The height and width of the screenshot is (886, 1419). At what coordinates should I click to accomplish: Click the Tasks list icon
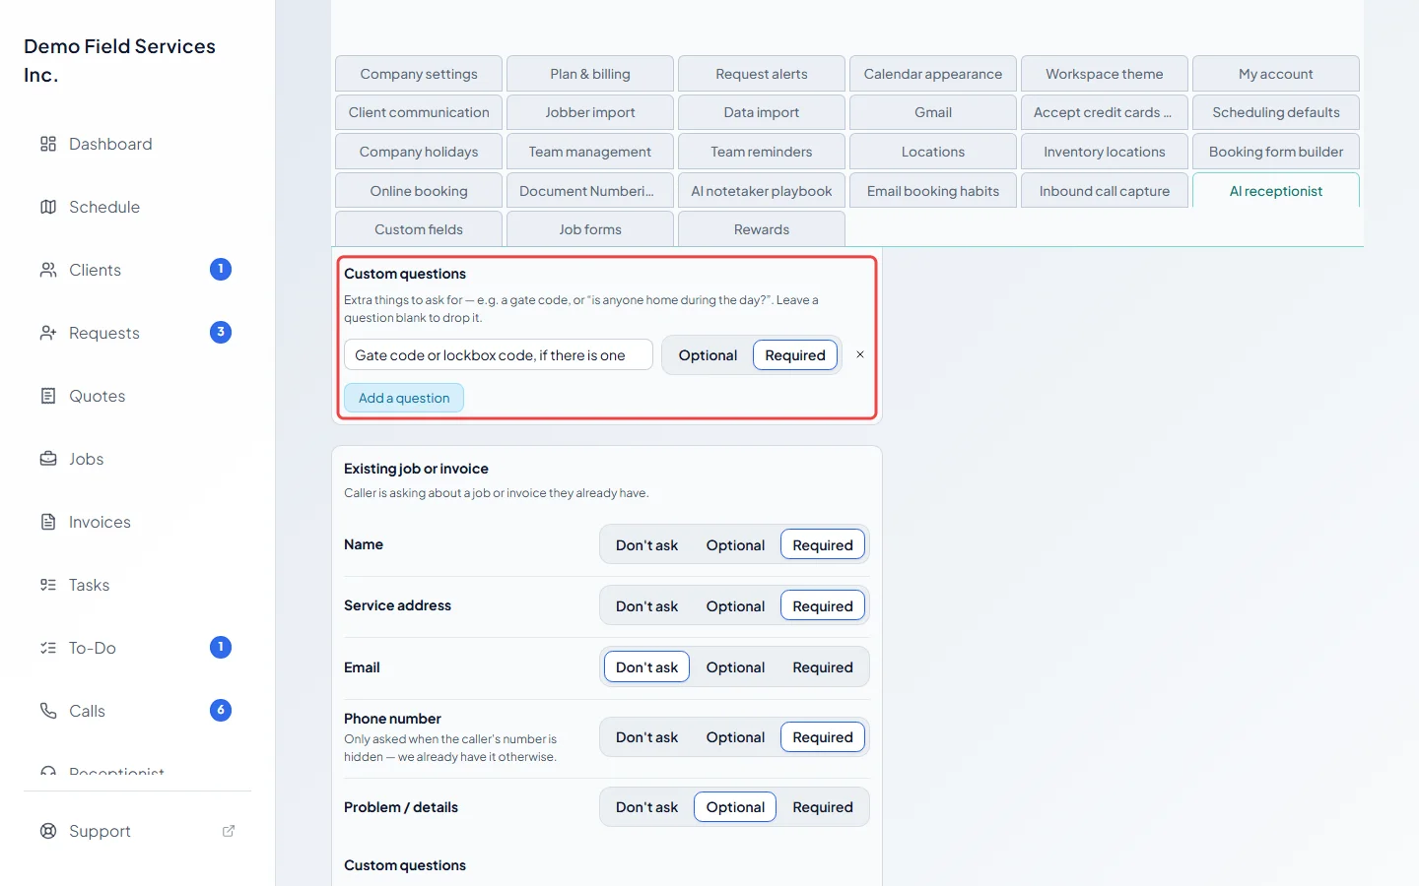[48, 585]
